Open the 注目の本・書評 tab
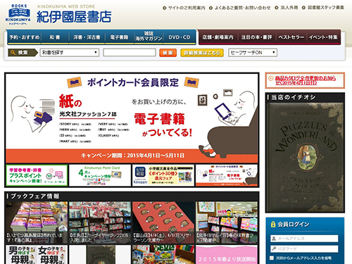This screenshot has width=352, height=264. 256,37
